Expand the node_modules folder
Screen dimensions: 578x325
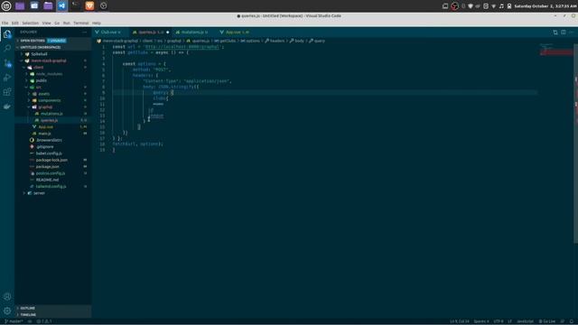[x=52, y=74]
